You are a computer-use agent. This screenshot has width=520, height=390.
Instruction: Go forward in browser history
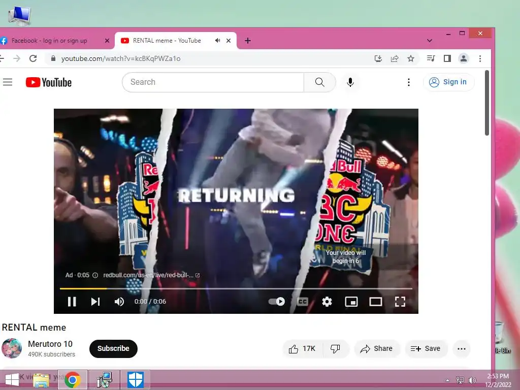pos(17,59)
